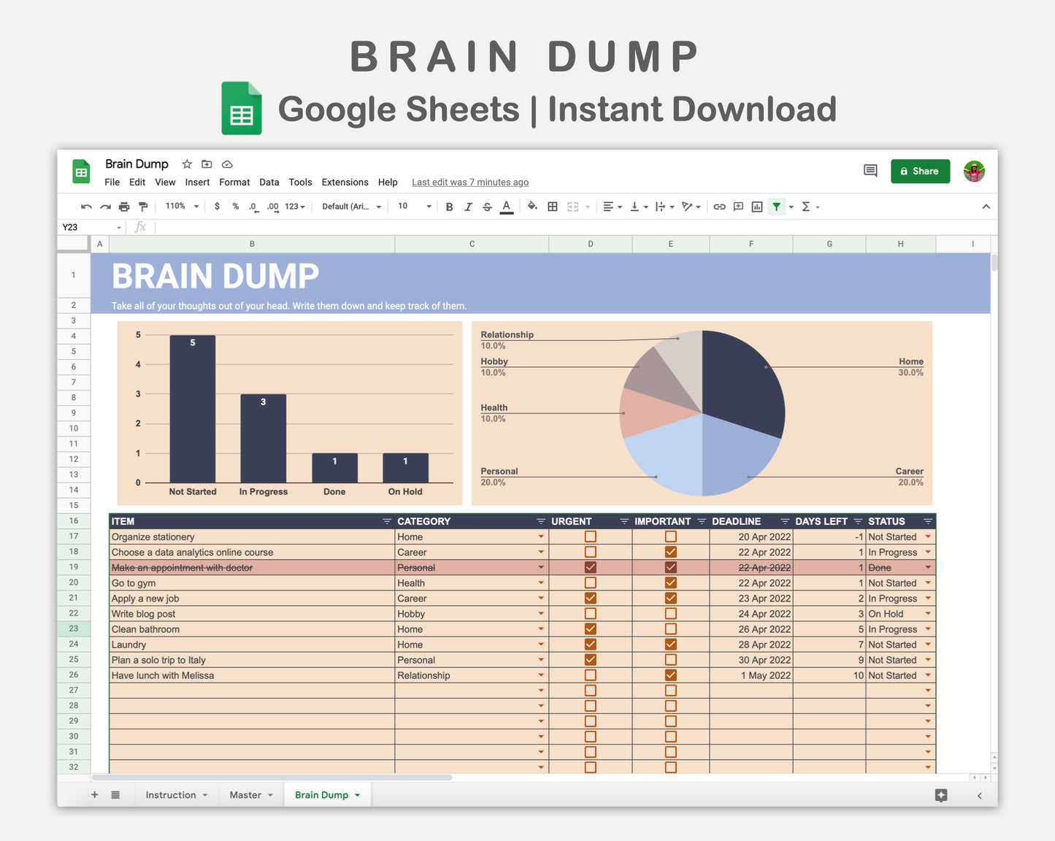Viewport: 1055px width, 841px height.
Task: Click the Share button
Action: coord(920,171)
